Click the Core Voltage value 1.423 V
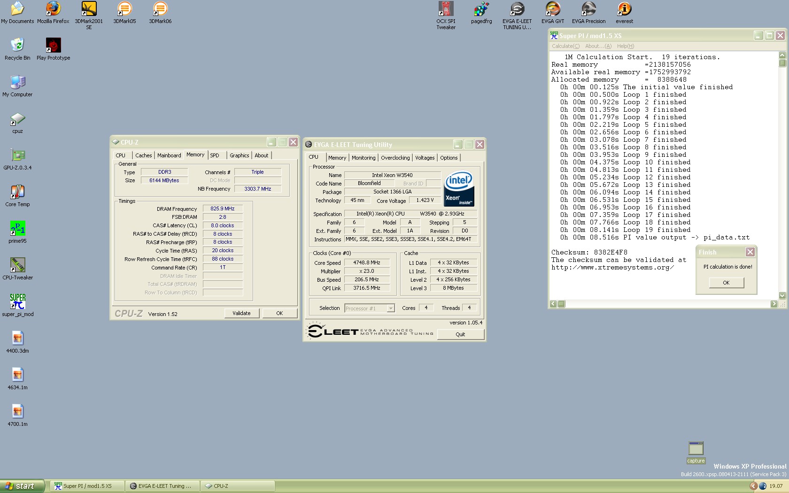The width and height of the screenshot is (789, 493). point(425,200)
